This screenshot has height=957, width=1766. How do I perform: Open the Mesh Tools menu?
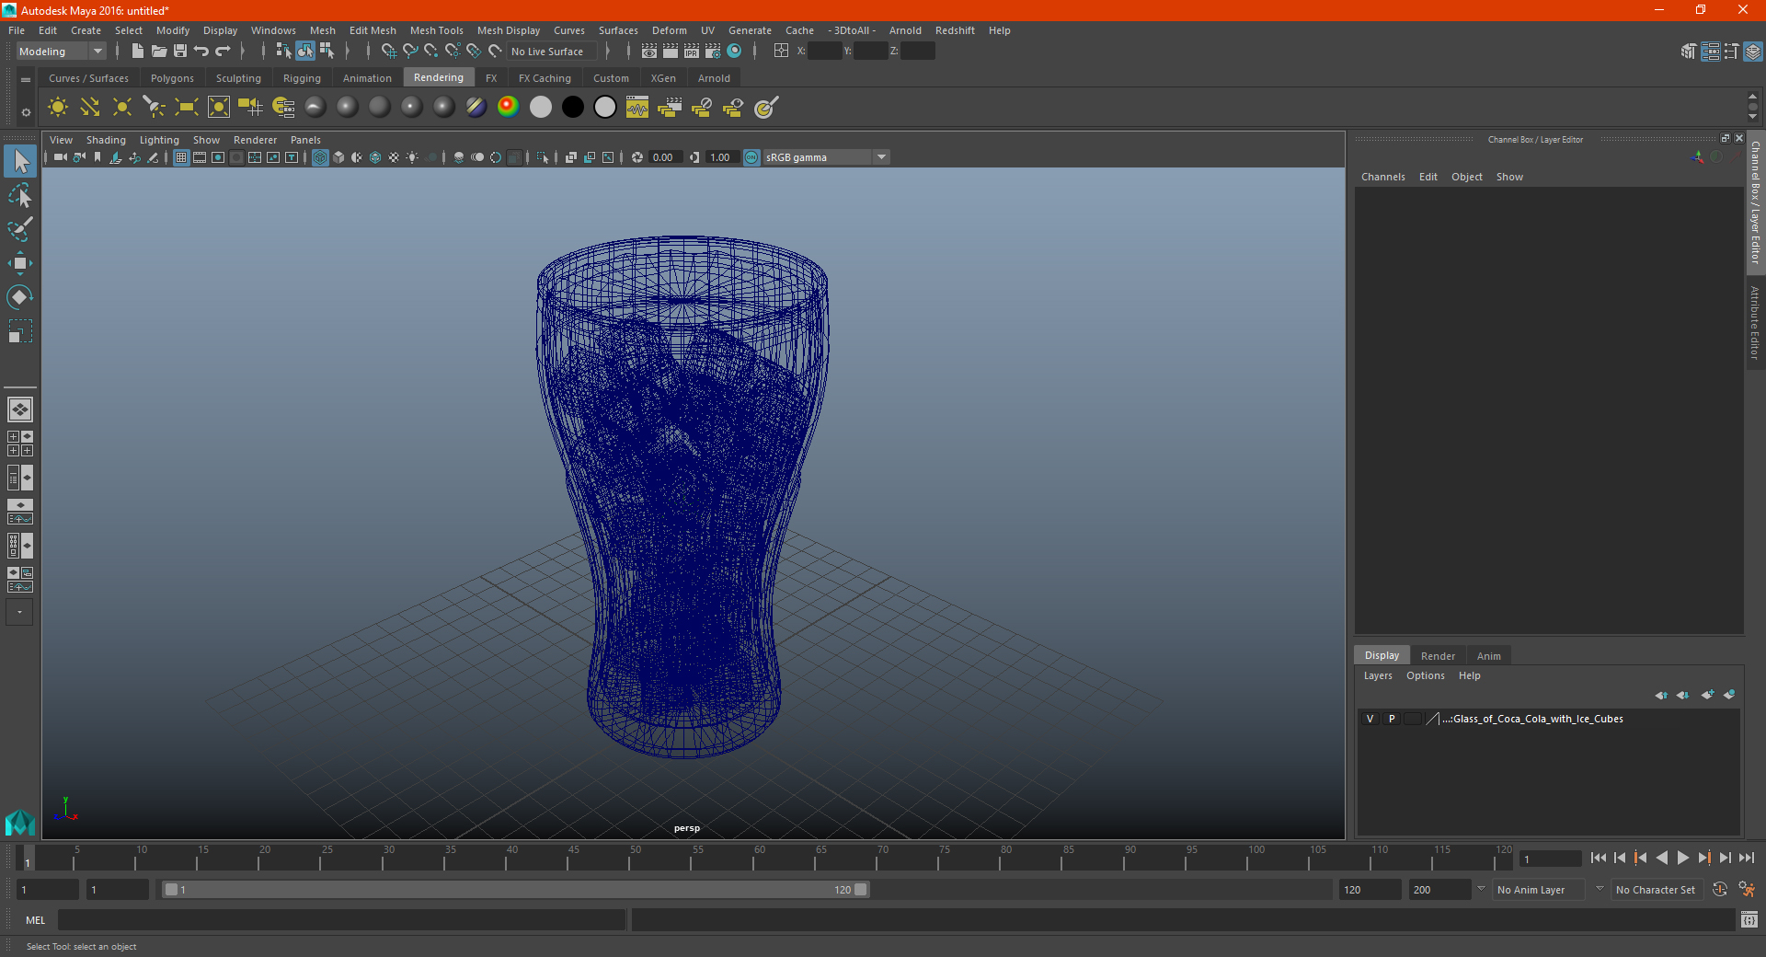(436, 30)
